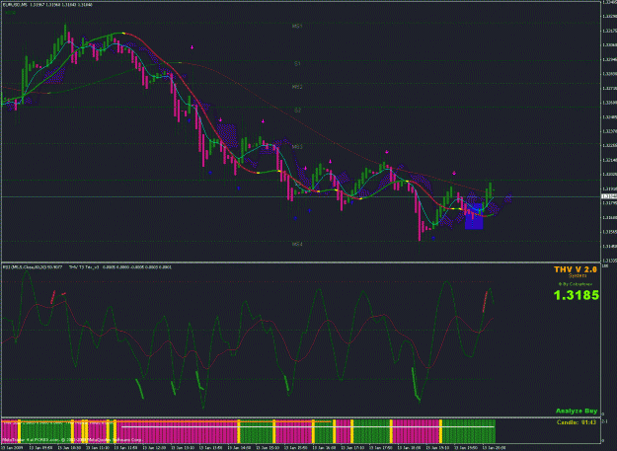Click the THV T3 Trix indicator header label
Screen dimensions: 617x451
coord(84,267)
